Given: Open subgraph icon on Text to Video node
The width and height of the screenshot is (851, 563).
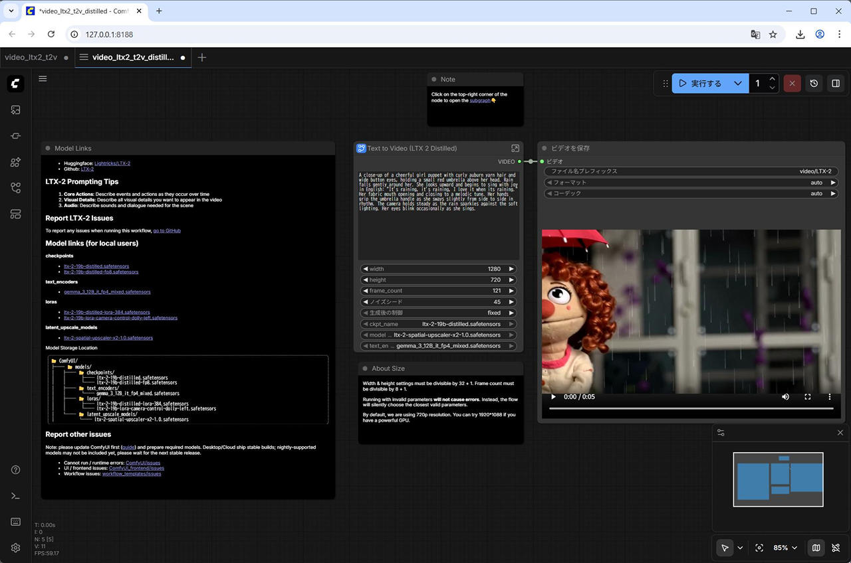Looking at the screenshot, I should pos(515,148).
